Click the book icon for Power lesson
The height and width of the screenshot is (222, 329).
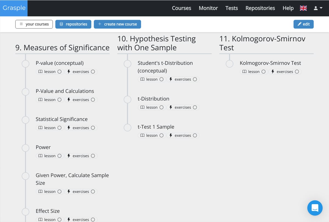(x=40, y=156)
